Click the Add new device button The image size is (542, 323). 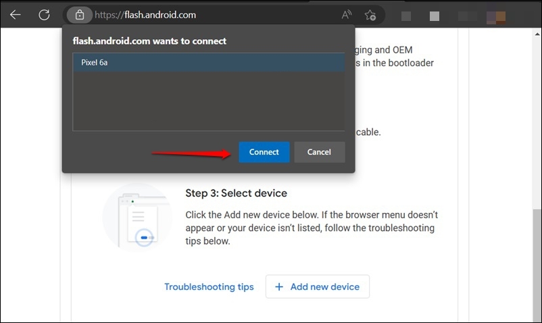tap(318, 287)
